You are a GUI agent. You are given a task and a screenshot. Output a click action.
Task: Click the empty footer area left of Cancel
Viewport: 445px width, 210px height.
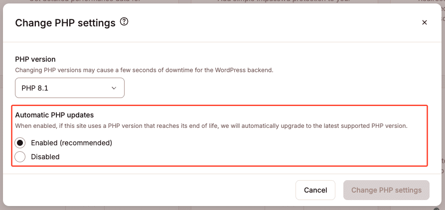149,190
